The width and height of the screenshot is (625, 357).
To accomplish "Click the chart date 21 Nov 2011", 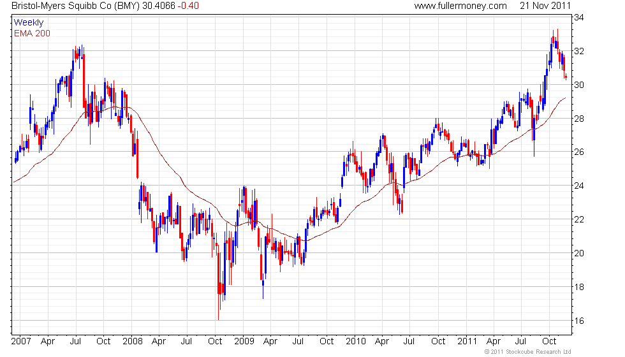I will coord(545,6).
